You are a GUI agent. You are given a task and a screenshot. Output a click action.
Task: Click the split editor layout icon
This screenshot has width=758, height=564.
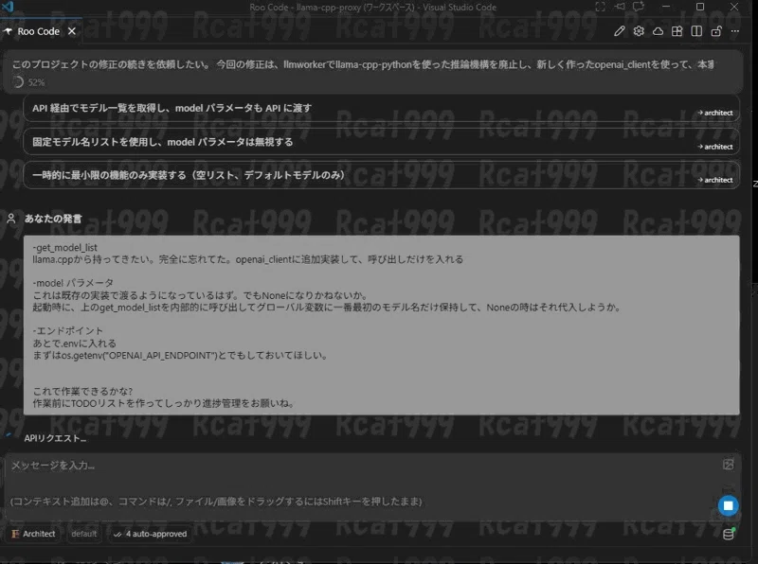click(x=696, y=31)
